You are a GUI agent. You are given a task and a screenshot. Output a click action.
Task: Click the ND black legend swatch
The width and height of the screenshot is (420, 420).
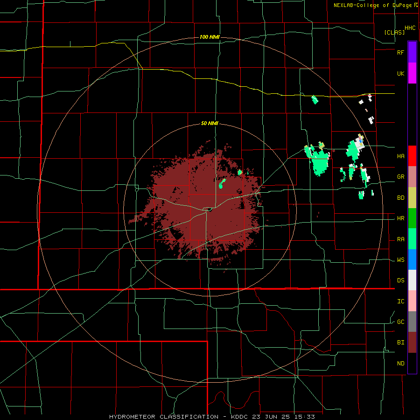point(412,363)
